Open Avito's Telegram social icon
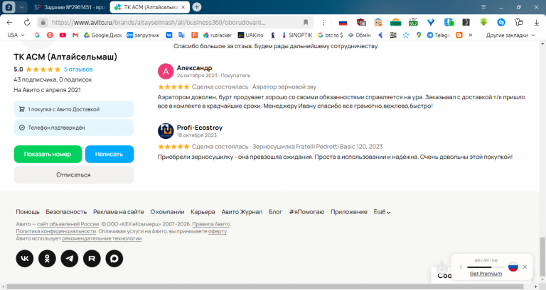 pos(70,258)
